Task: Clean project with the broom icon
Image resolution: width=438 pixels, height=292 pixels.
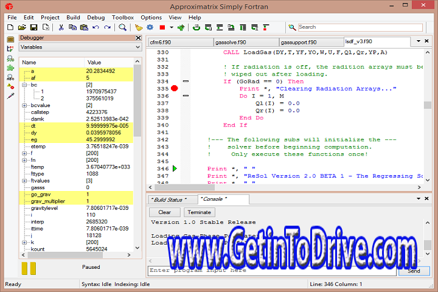Action: pyautogui.click(x=139, y=27)
